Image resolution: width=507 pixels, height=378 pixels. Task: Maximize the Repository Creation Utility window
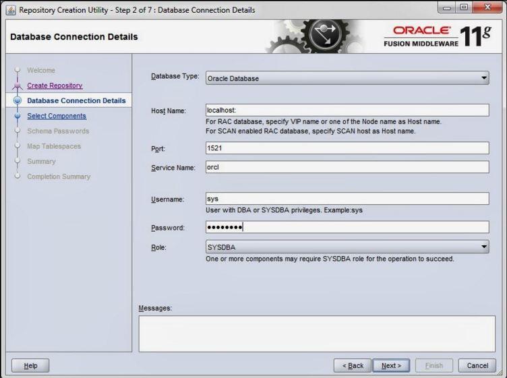coord(464,8)
